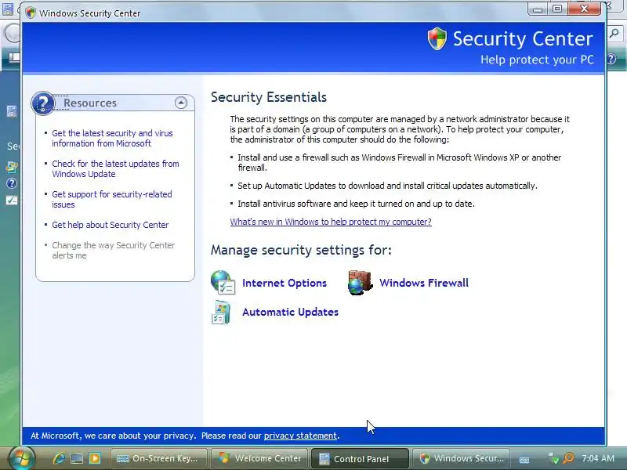The image size is (627, 470).
Task: Open Internet Options globe icon
Action: point(223,283)
